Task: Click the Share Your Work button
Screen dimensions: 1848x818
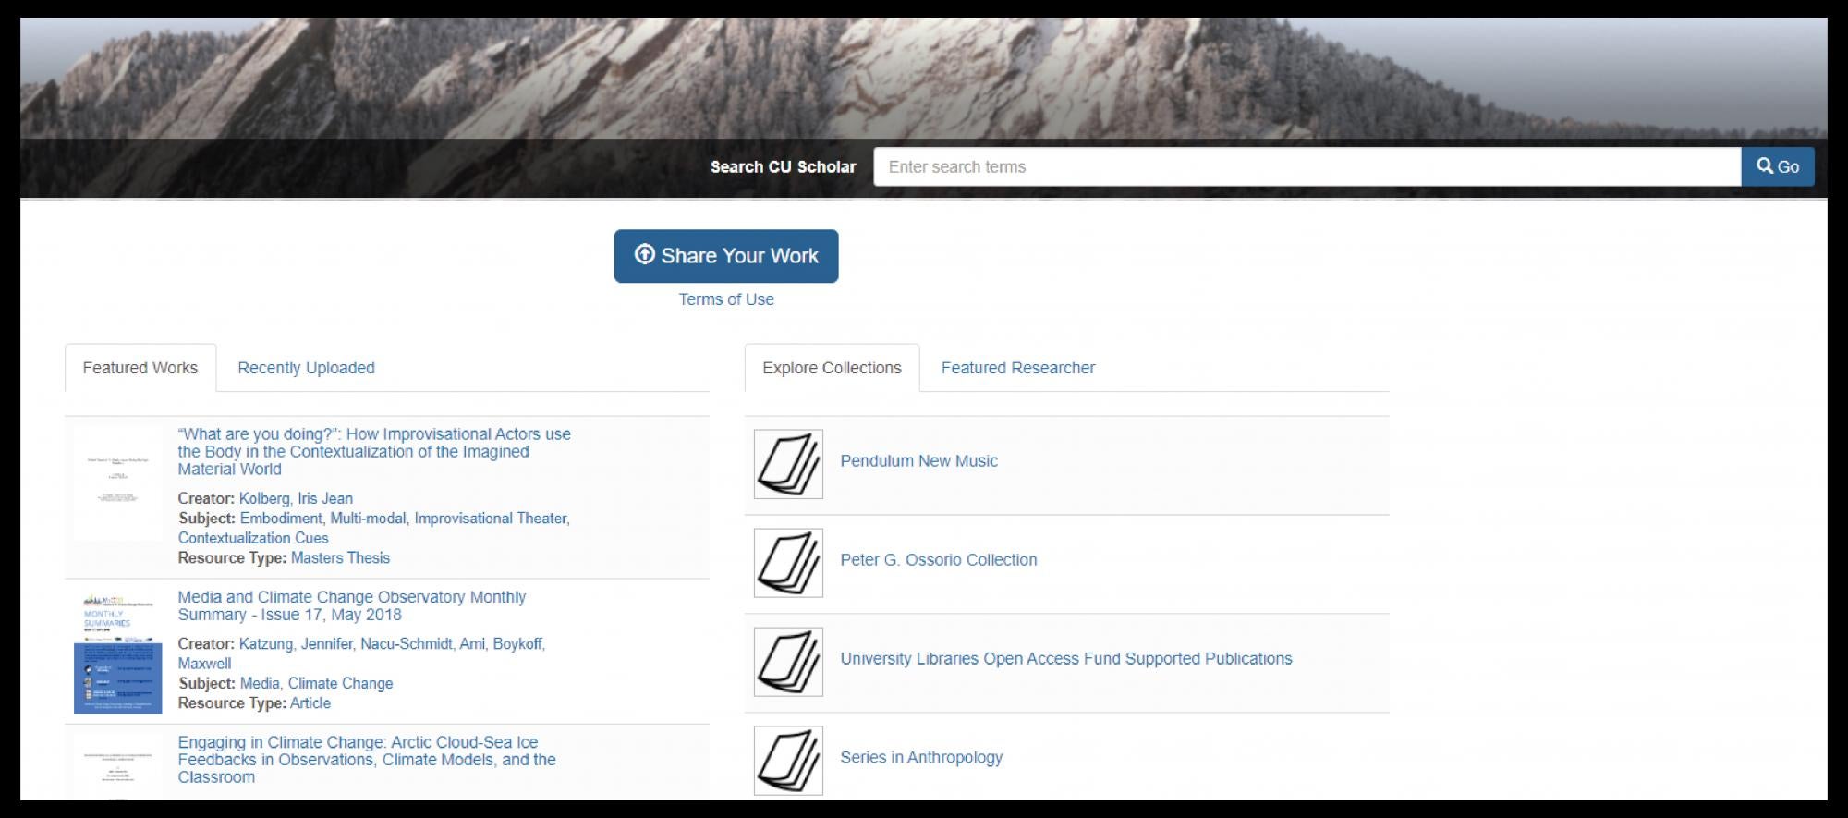Action: [x=726, y=256]
